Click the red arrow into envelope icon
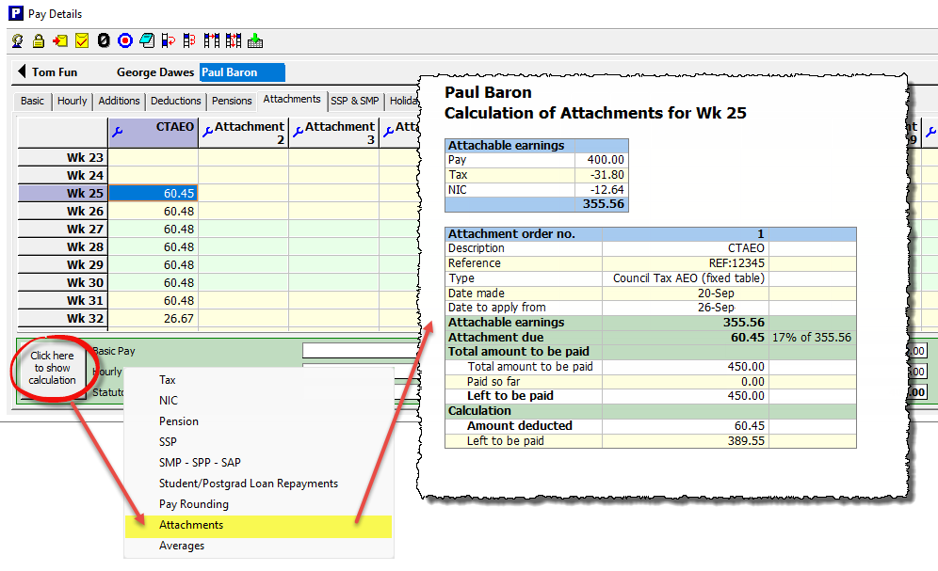938x571 pixels. 60,40
